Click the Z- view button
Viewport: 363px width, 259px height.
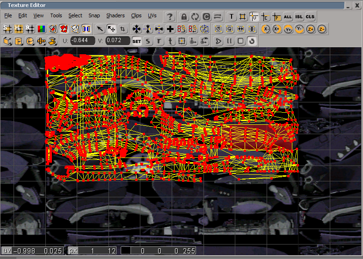322,29
